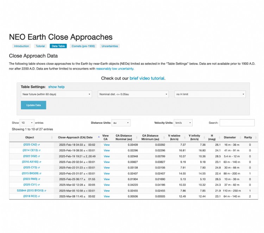Click show help in Table Settings
The height and width of the screenshot is (233, 264).
click(x=56, y=87)
